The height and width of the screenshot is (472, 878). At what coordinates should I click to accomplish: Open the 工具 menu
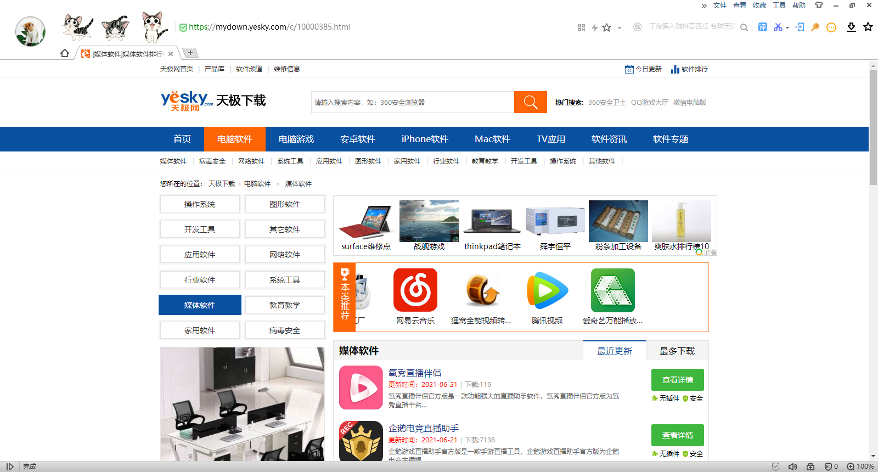tap(779, 5)
